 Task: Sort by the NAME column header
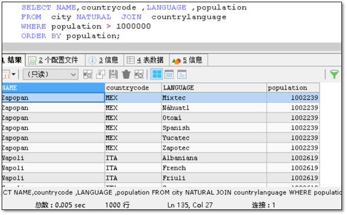click(x=53, y=88)
